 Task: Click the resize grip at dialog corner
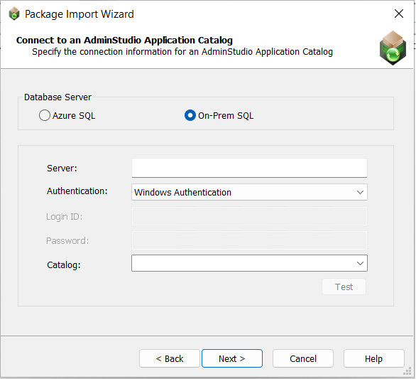(x=407, y=371)
